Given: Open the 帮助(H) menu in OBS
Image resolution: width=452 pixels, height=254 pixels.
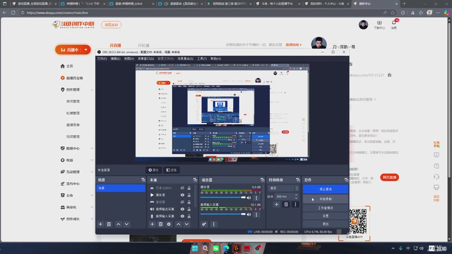Looking at the screenshot, I should tap(215, 59).
